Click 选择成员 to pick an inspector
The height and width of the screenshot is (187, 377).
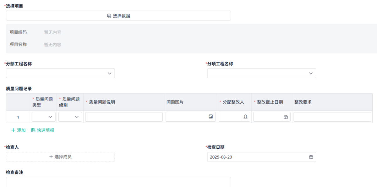point(60,157)
